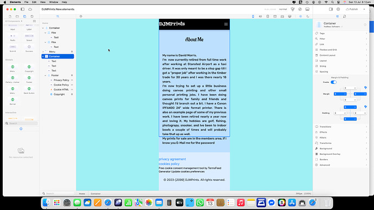Collapse the Spacing section

click(x=341, y=71)
